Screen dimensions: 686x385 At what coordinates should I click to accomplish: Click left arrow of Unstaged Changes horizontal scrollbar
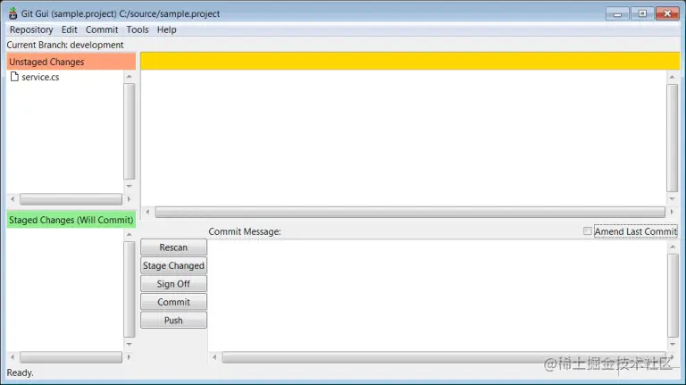[x=13, y=199]
